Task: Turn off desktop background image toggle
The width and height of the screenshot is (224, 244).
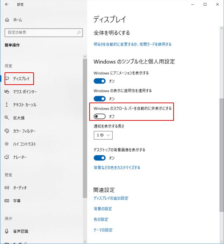Action: (100, 158)
